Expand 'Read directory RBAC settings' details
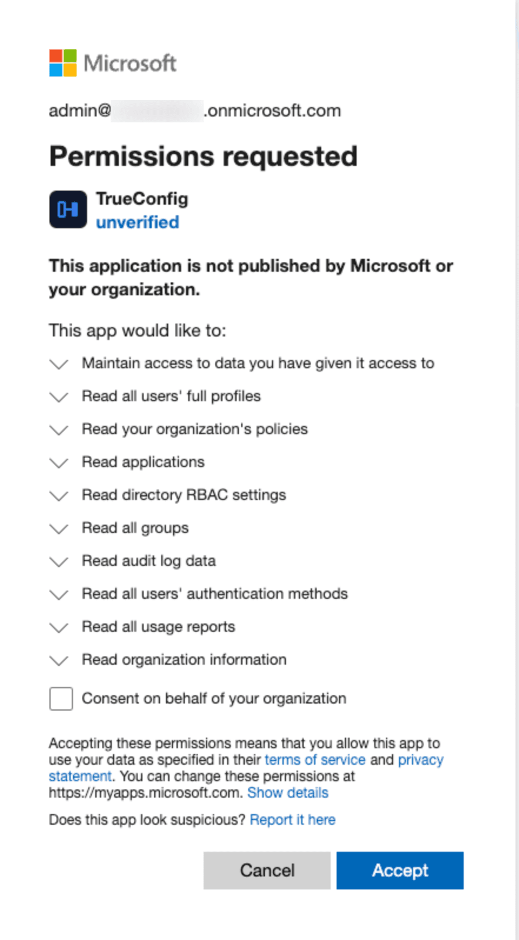This screenshot has width=519, height=940. point(58,496)
